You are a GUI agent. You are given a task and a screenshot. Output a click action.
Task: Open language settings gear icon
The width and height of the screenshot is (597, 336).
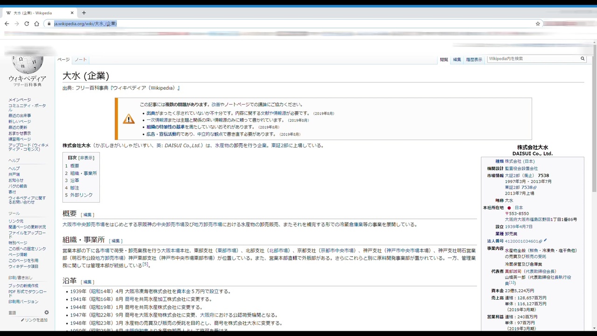click(x=47, y=313)
